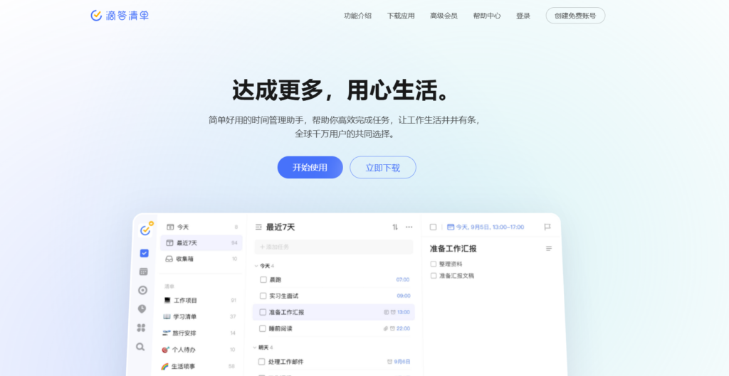The height and width of the screenshot is (376, 729).
Task: Open the 工作项目 list
Action: pyautogui.click(x=200, y=301)
